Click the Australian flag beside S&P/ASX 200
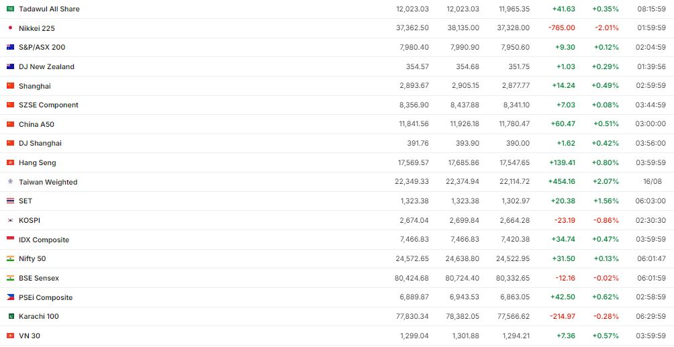 [x=10, y=47]
